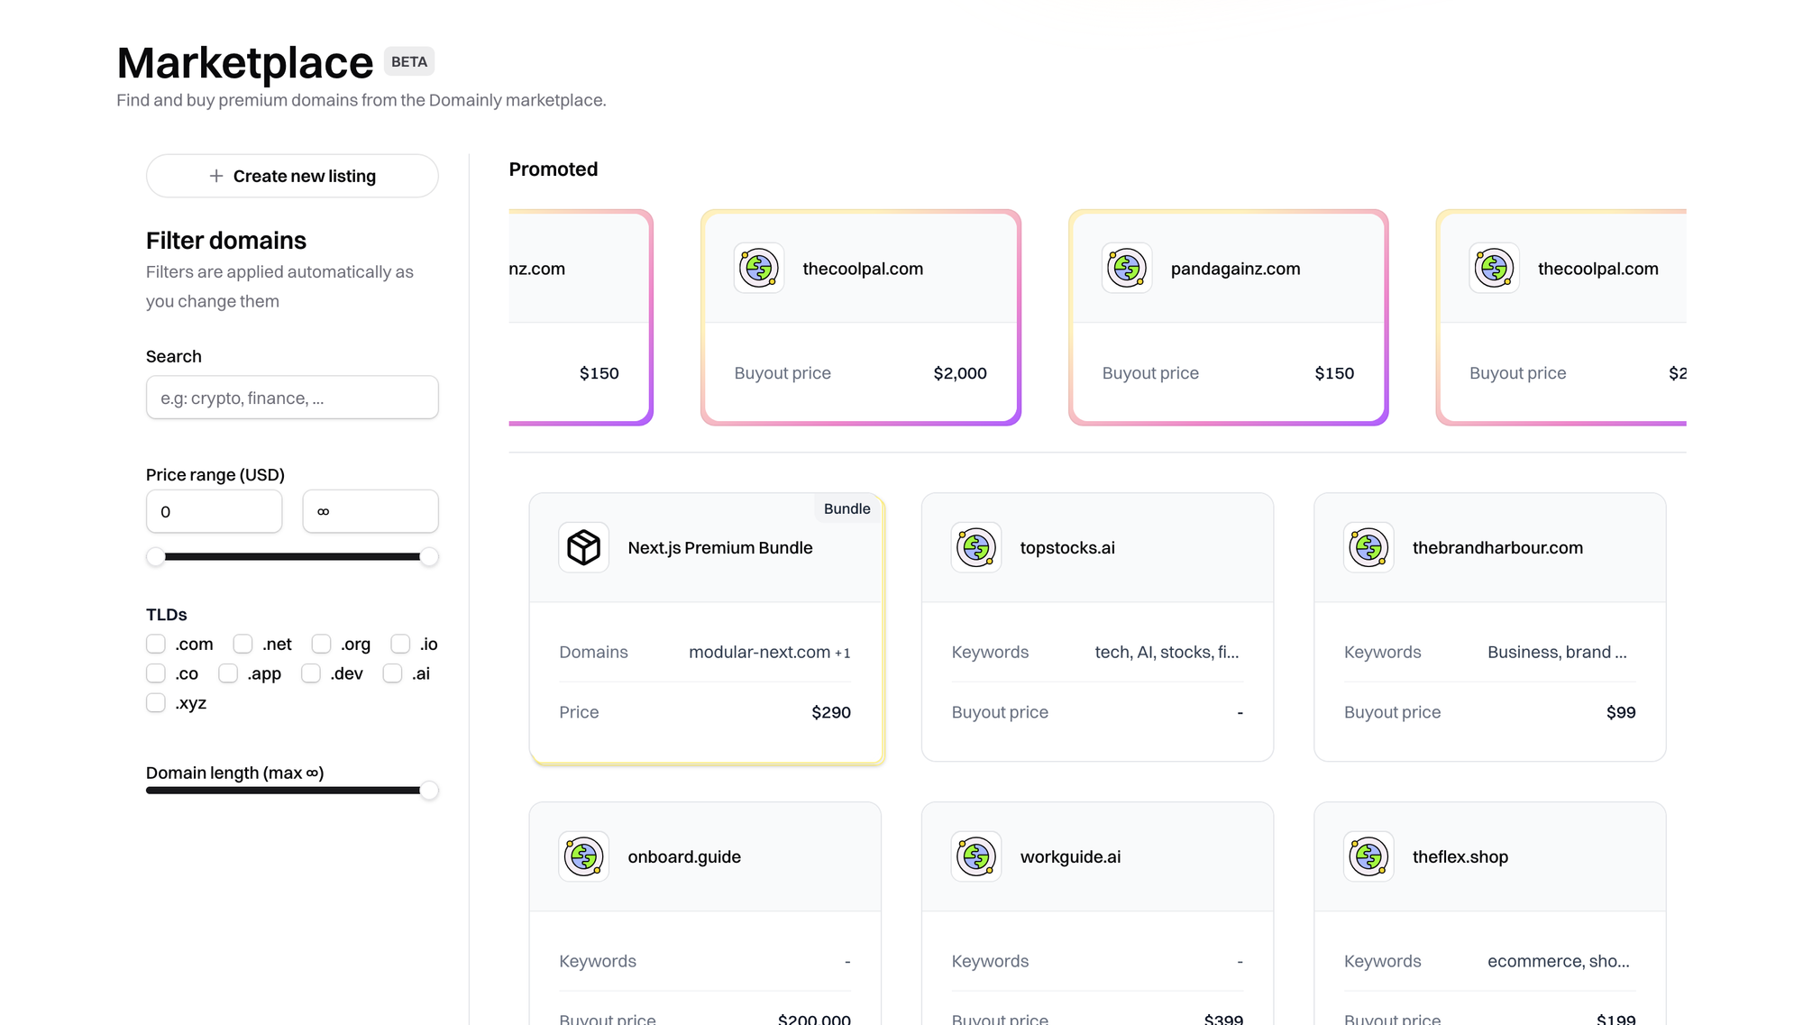
Task: Click the onboard.guide globe icon
Action: pyautogui.click(x=583, y=856)
